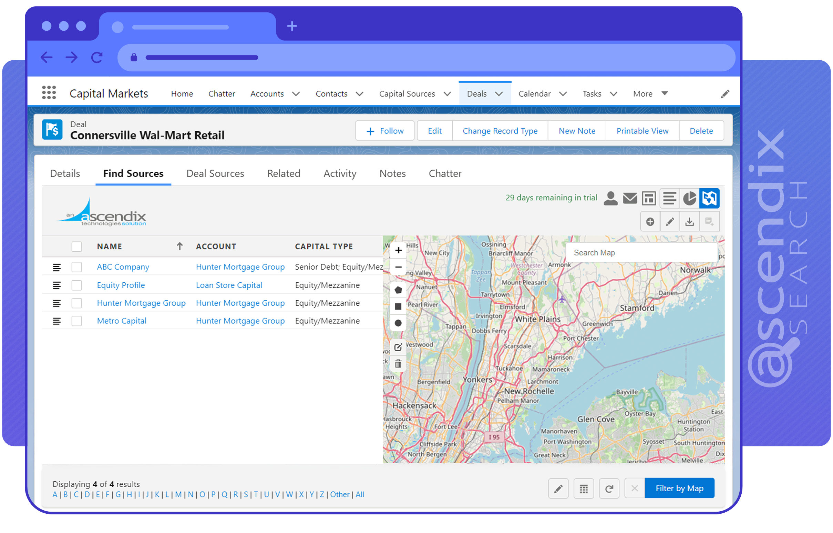This screenshot has width=833, height=533.
Task: Sort by Name column arrow
Action: [180, 247]
